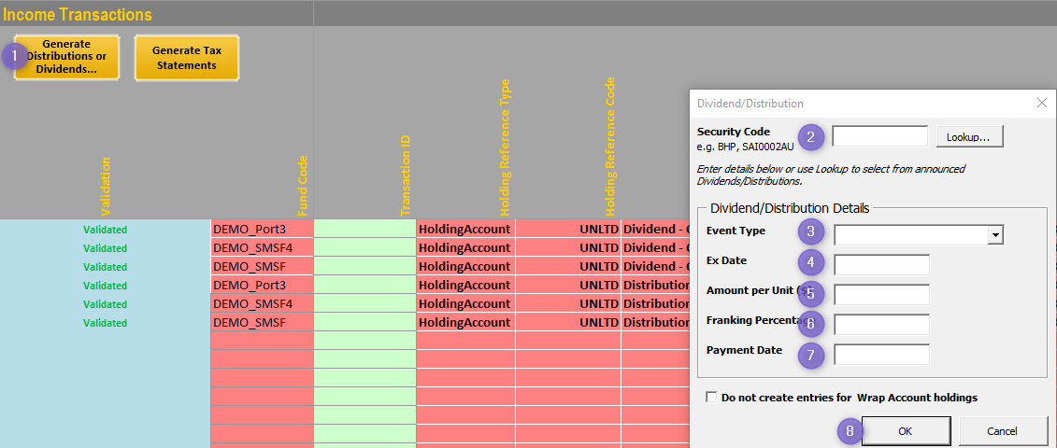
Task: Open the Event Type dropdown
Action: pos(995,234)
